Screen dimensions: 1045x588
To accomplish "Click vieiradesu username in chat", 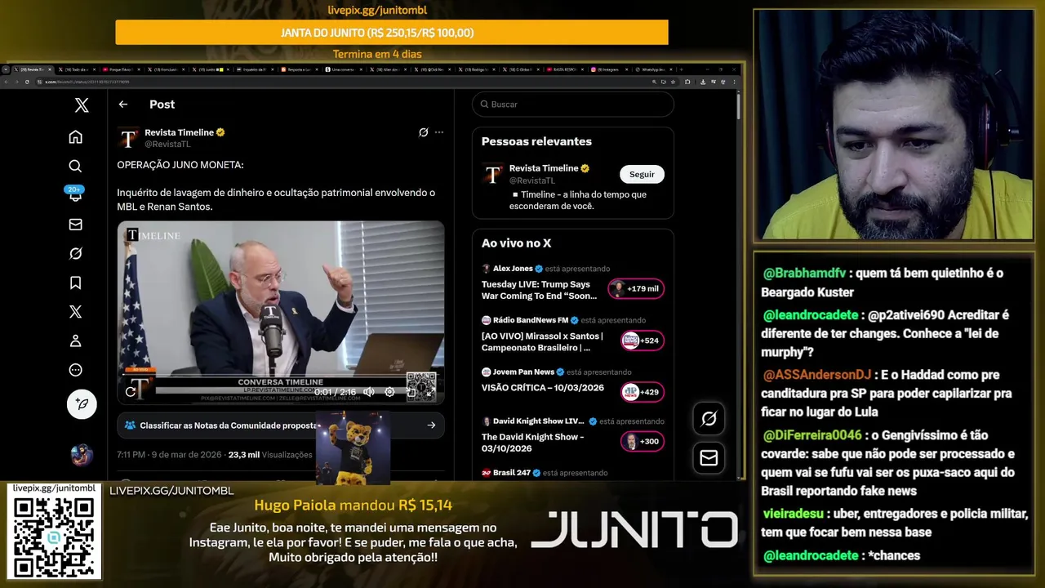I will click(793, 514).
